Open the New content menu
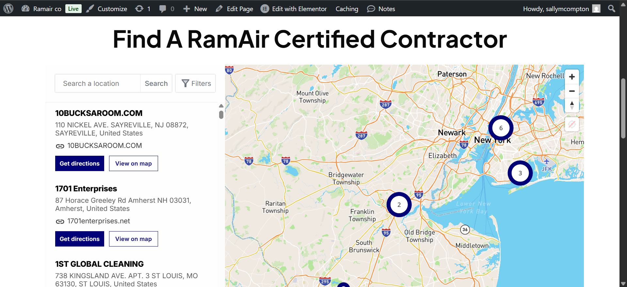The width and height of the screenshot is (627, 287). tap(195, 9)
